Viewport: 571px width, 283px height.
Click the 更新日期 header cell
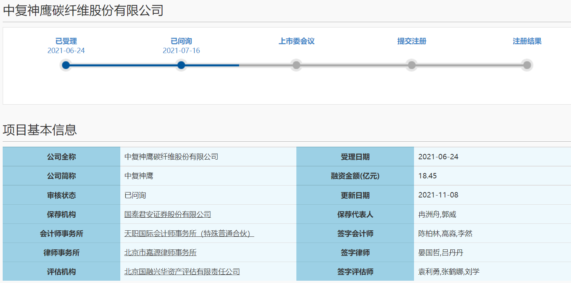[x=355, y=195]
